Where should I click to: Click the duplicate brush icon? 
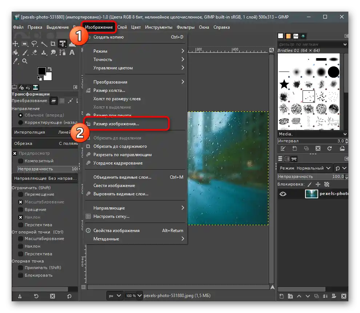click(306, 149)
